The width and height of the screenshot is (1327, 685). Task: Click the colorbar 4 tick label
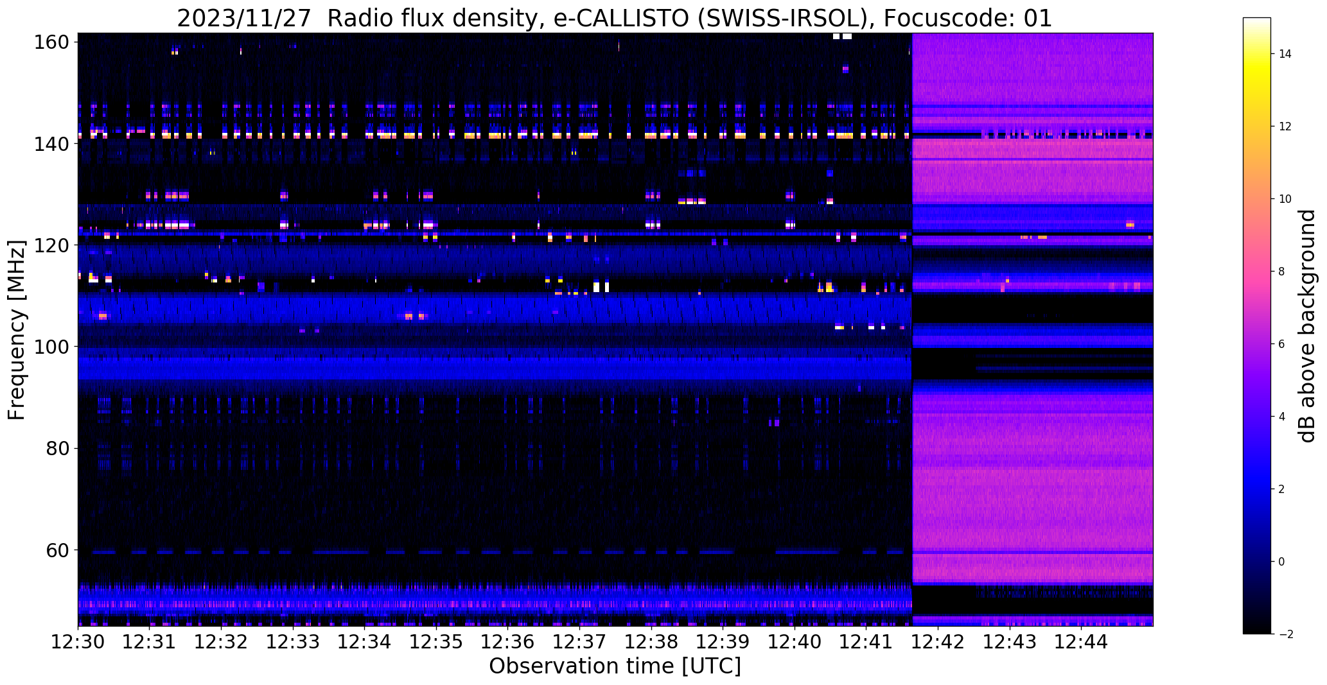[x=1282, y=417]
